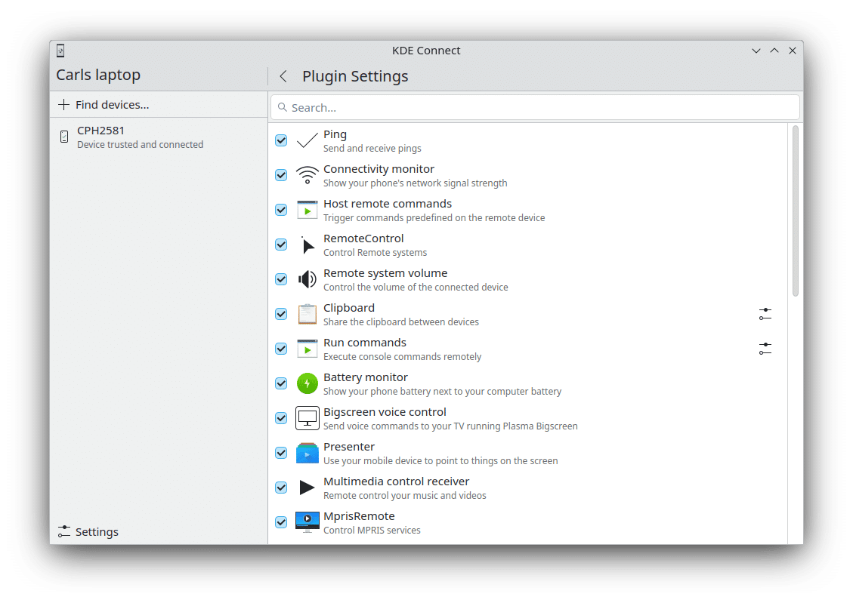Click the Ping plugin checkmark icon
853x603 pixels.
tap(307, 140)
